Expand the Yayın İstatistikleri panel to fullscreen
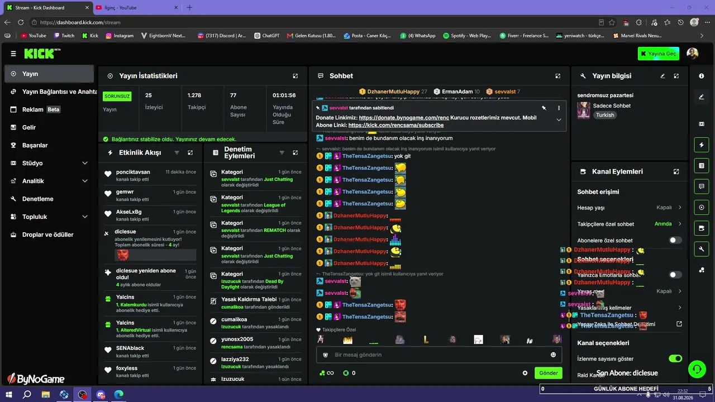Screen dimensions: 715x402 pyautogui.click(x=295, y=76)
